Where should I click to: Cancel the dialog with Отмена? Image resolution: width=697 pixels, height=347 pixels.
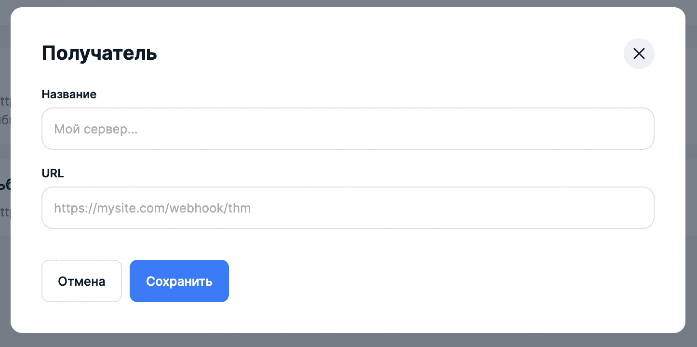(x=81, y=281)
